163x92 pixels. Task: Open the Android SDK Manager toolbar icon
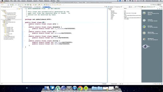click(11, 5)
